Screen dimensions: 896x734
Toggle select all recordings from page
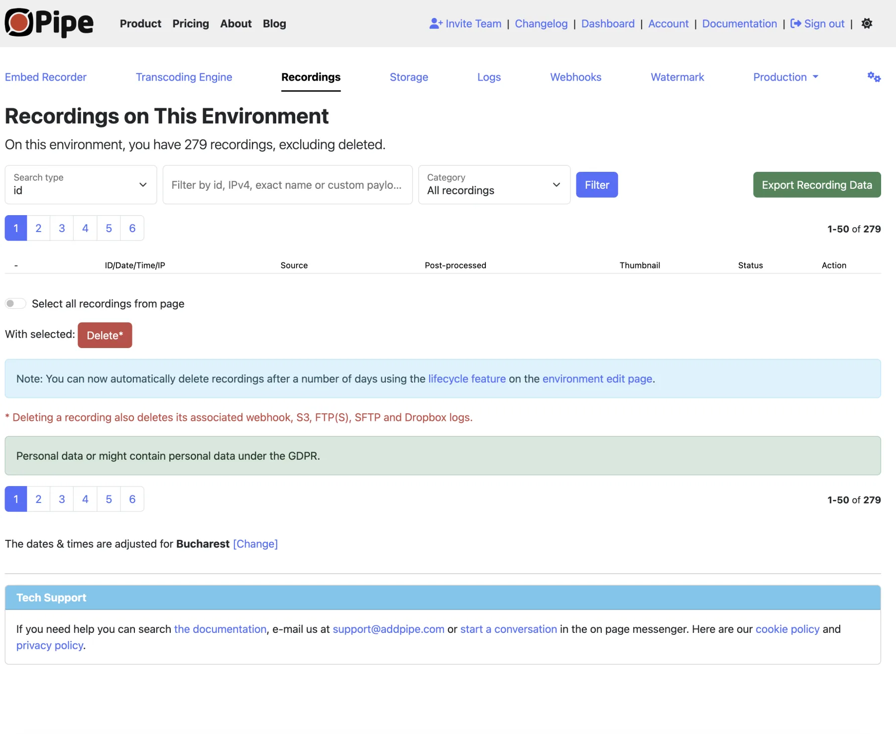tap(15, 303)
